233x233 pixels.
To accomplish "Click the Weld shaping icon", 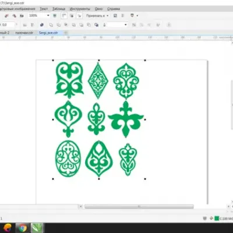I will click(x=51, y=25).
